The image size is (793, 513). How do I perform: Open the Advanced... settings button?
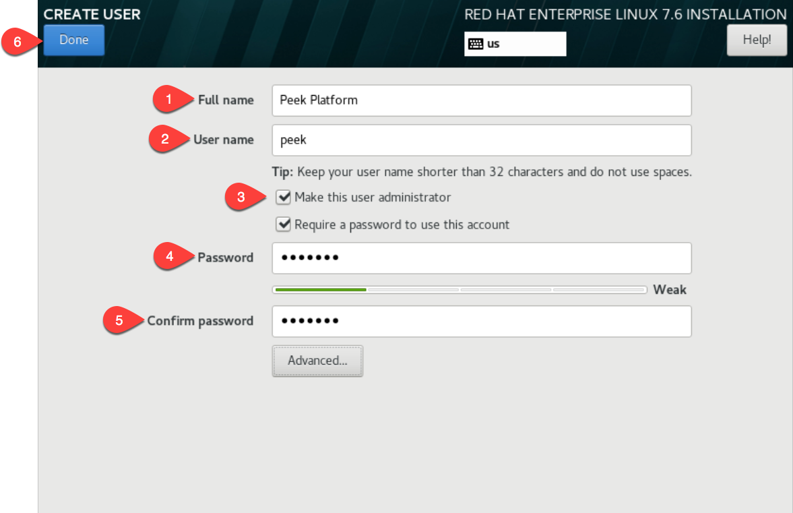(x=317, y=361)
